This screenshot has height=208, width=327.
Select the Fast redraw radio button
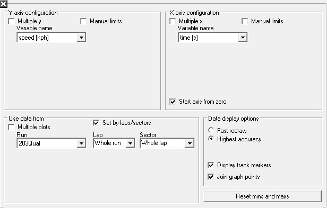click(211, 130)
